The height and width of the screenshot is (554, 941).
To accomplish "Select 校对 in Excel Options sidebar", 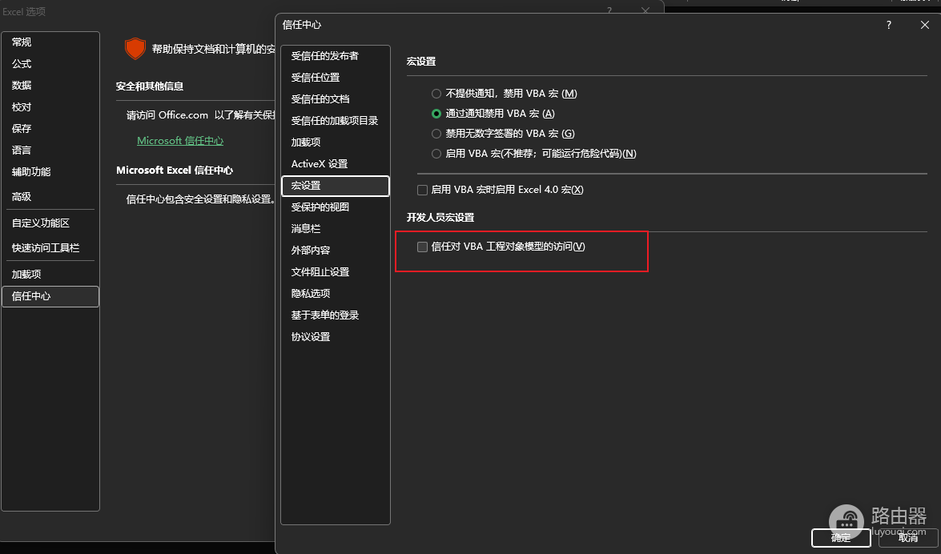I will click(x=50, y=106).
